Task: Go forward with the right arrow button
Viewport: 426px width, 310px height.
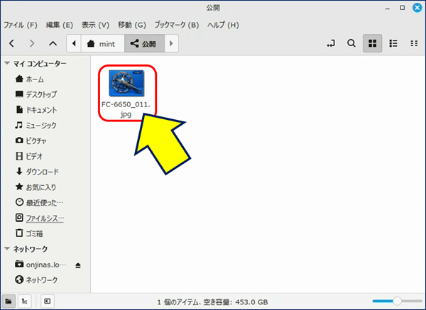Action: click(x=32, y=43)
